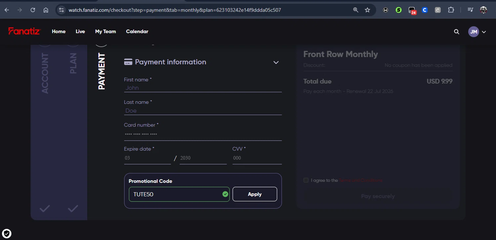Open Fanatiz search
Viewport: 496px width, 240px height.
457,32
